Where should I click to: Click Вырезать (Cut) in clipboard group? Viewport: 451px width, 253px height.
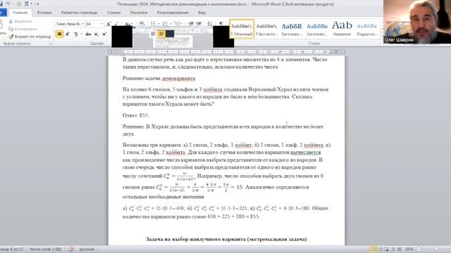(20, 22)
